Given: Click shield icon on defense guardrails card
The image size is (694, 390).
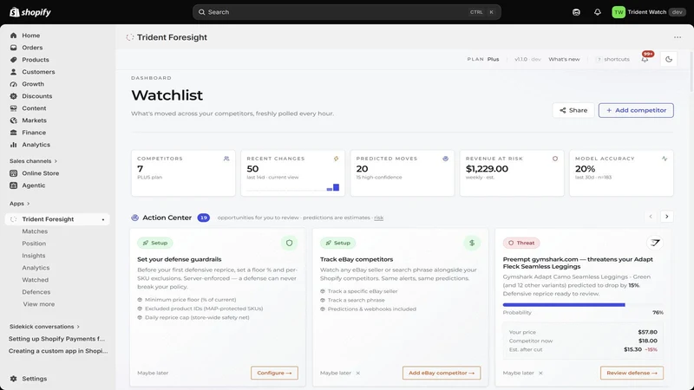Looking at the screenshot, I should click(289, 243).
